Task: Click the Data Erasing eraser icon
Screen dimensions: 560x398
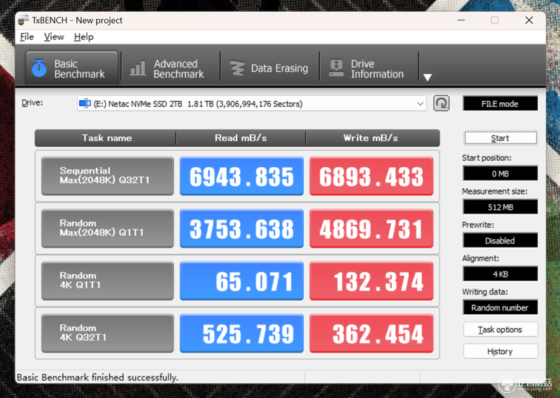Action: [237, 68]
